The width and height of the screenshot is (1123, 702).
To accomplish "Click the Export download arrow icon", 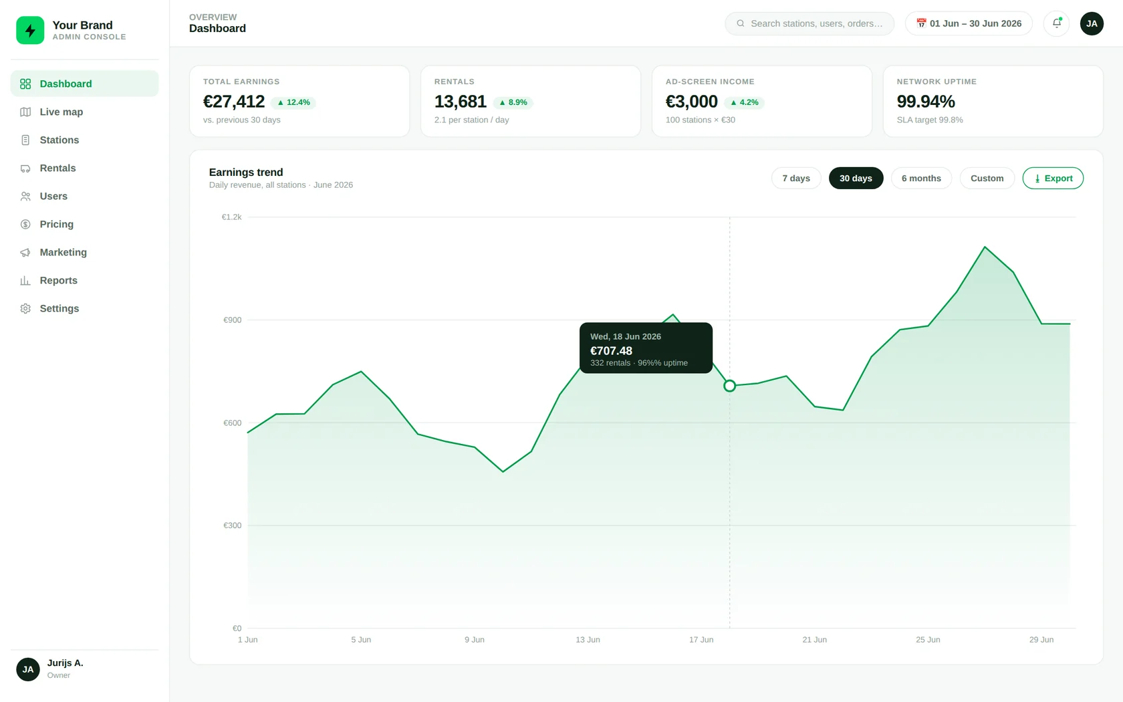I will tap(1037, 179).
